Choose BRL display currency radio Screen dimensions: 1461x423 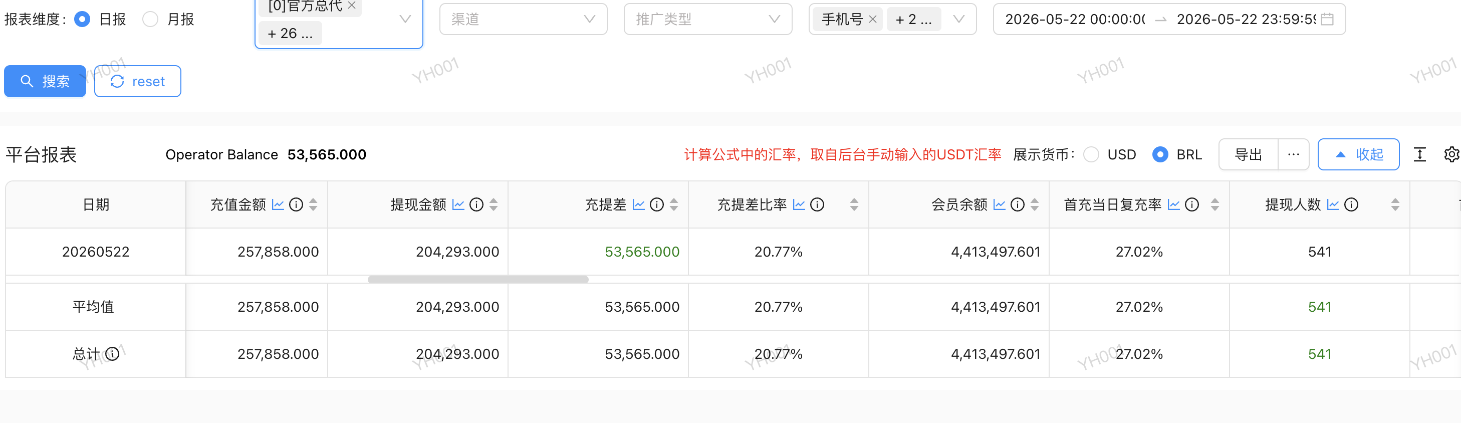click(x=1160, y=155)
